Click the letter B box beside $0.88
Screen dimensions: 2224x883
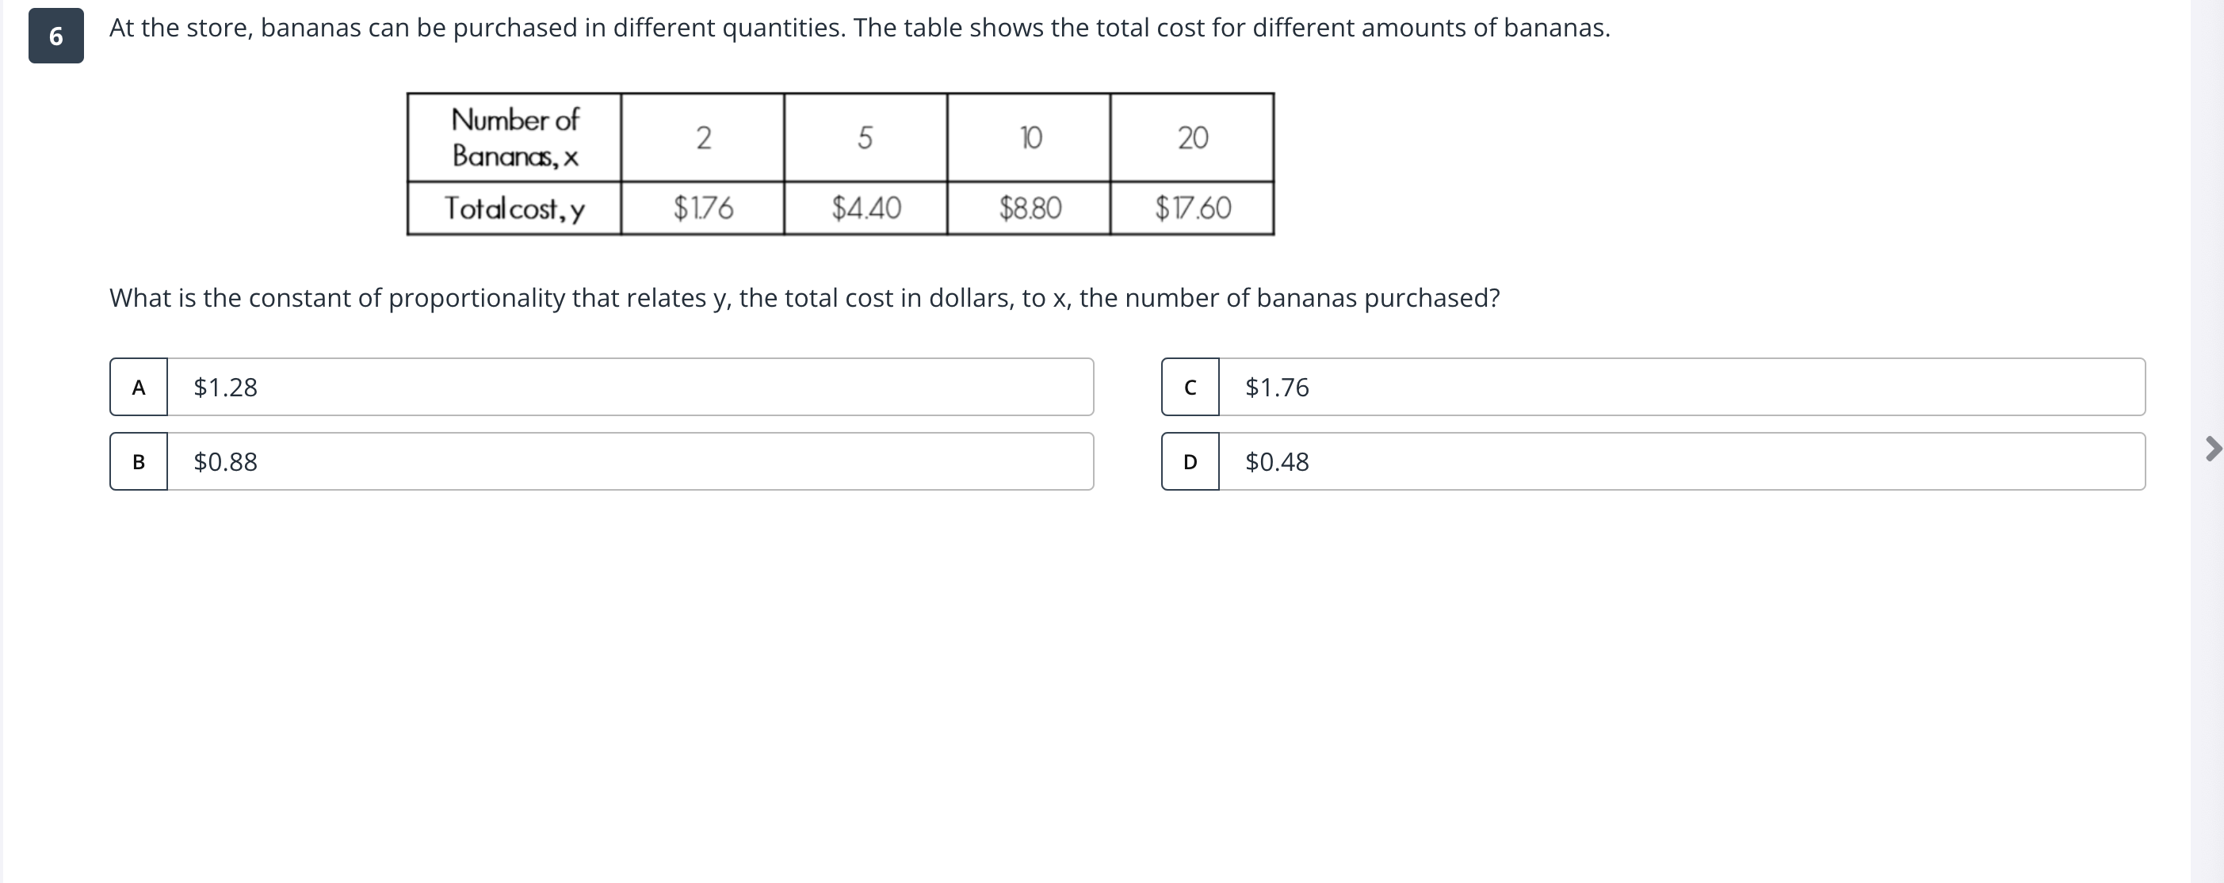click(x=138, y=462)
